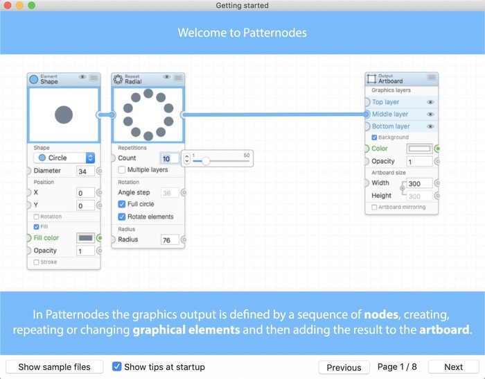
Task: Uncheck Show tips at startup
Action: click(116, 367)
